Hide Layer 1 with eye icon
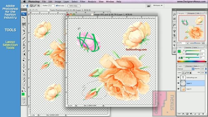 [x=178, y=83]
